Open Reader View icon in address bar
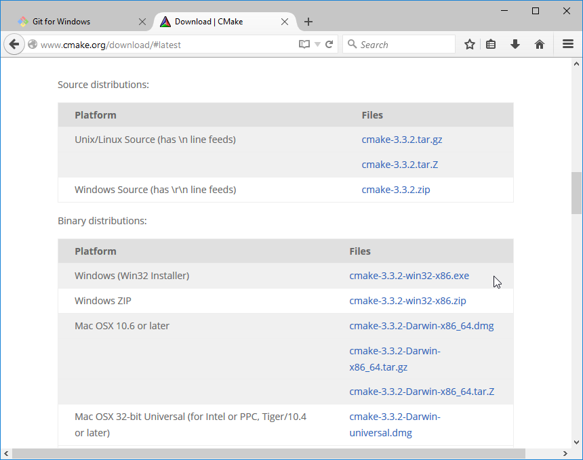Screen dimensions: 583x460 [x=304, y=45]
